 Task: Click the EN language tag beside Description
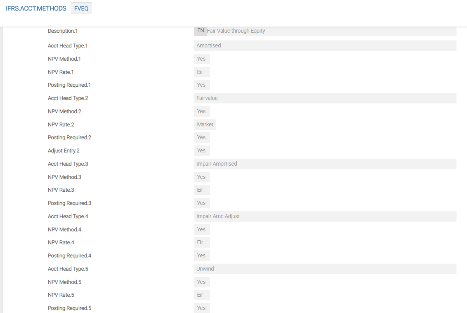pyautogui.click(x=200, y=31)
